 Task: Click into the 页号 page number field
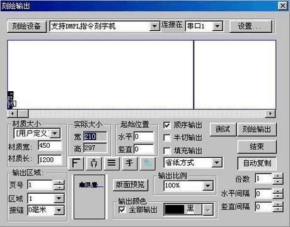pyautogui.click(x=40, y=185)
